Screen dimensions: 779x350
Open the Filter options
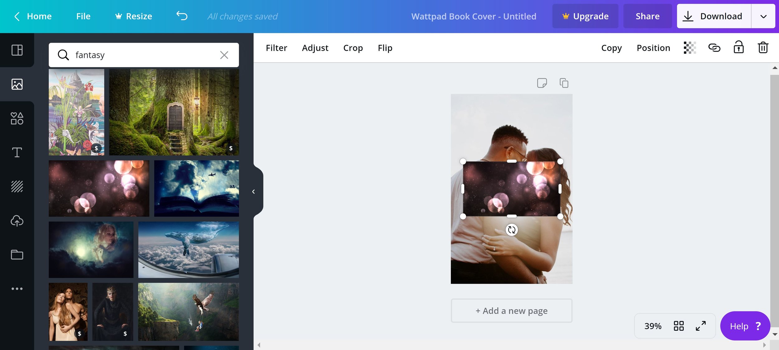(276, 48)
